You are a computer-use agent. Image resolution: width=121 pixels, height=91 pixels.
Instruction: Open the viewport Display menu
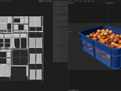[80, 1]
